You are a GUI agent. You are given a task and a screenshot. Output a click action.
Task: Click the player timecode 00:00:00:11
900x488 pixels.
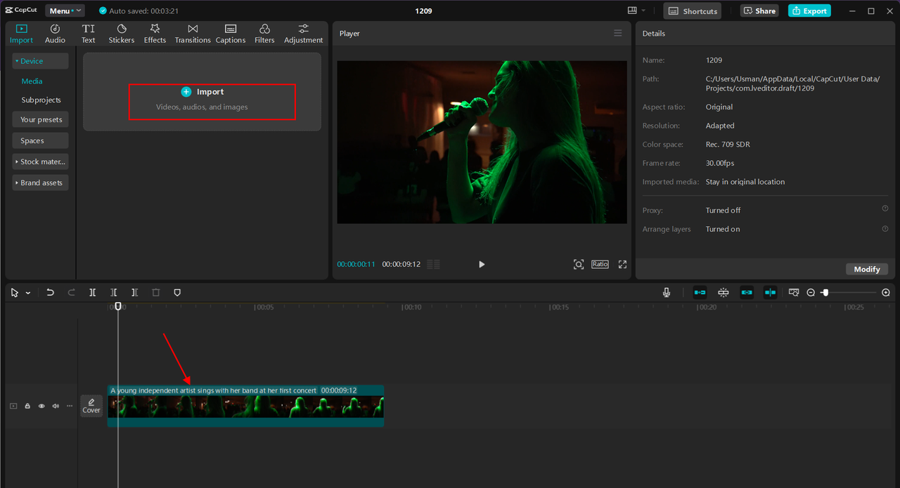pos(356,264)
